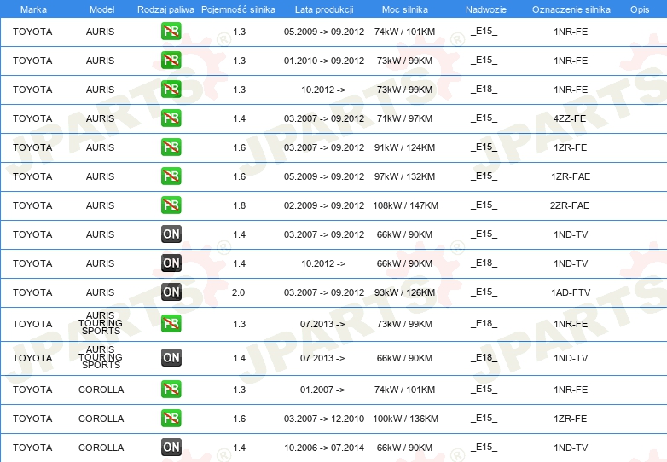
Task: Click power value 71kW / 97KM
Action: click(x=404, y=118)
